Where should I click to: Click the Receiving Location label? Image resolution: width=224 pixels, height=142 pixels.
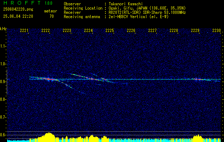[x=83, y=8]
